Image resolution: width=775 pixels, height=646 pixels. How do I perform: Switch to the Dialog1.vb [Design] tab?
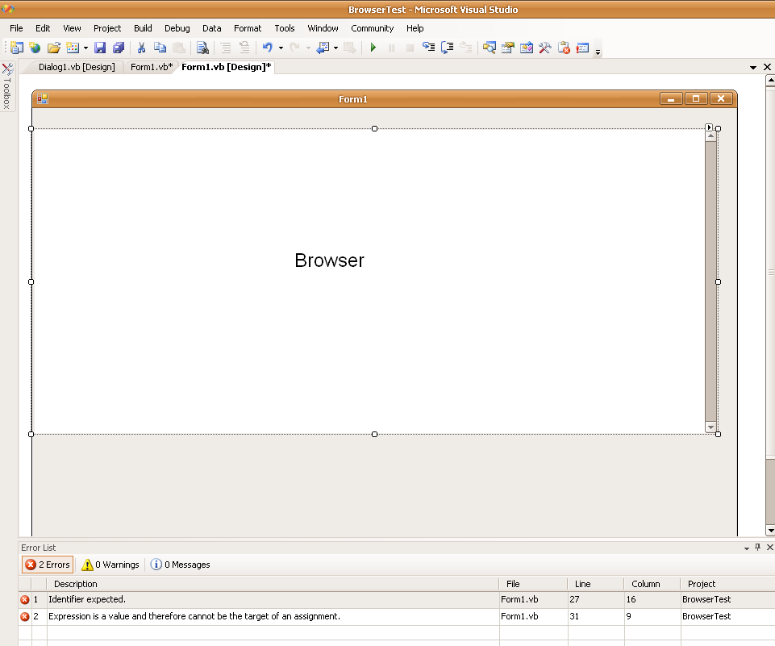coord(77,67)
